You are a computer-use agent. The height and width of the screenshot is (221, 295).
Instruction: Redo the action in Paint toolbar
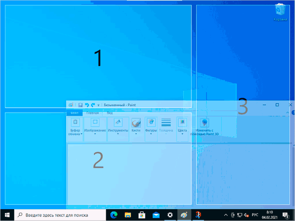93,105
